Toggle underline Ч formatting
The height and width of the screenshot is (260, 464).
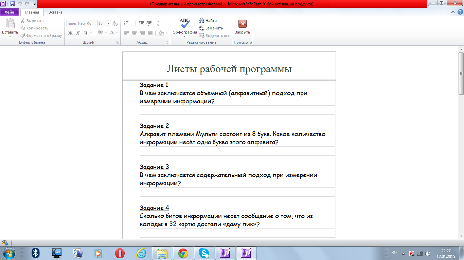pyautogui.click(x=86, y=33)
